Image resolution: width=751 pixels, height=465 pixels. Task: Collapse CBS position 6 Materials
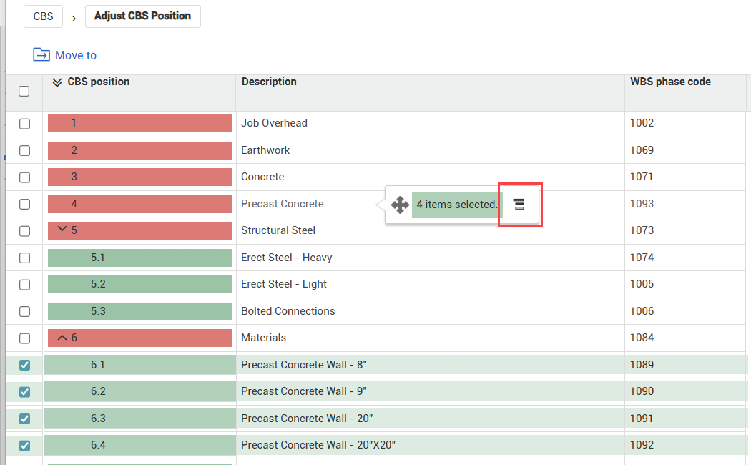[62, 338]
